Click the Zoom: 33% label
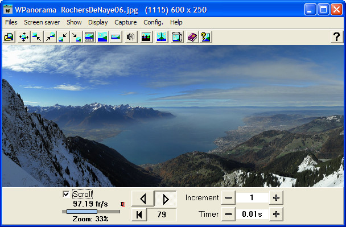 click(x=90, y=219)
